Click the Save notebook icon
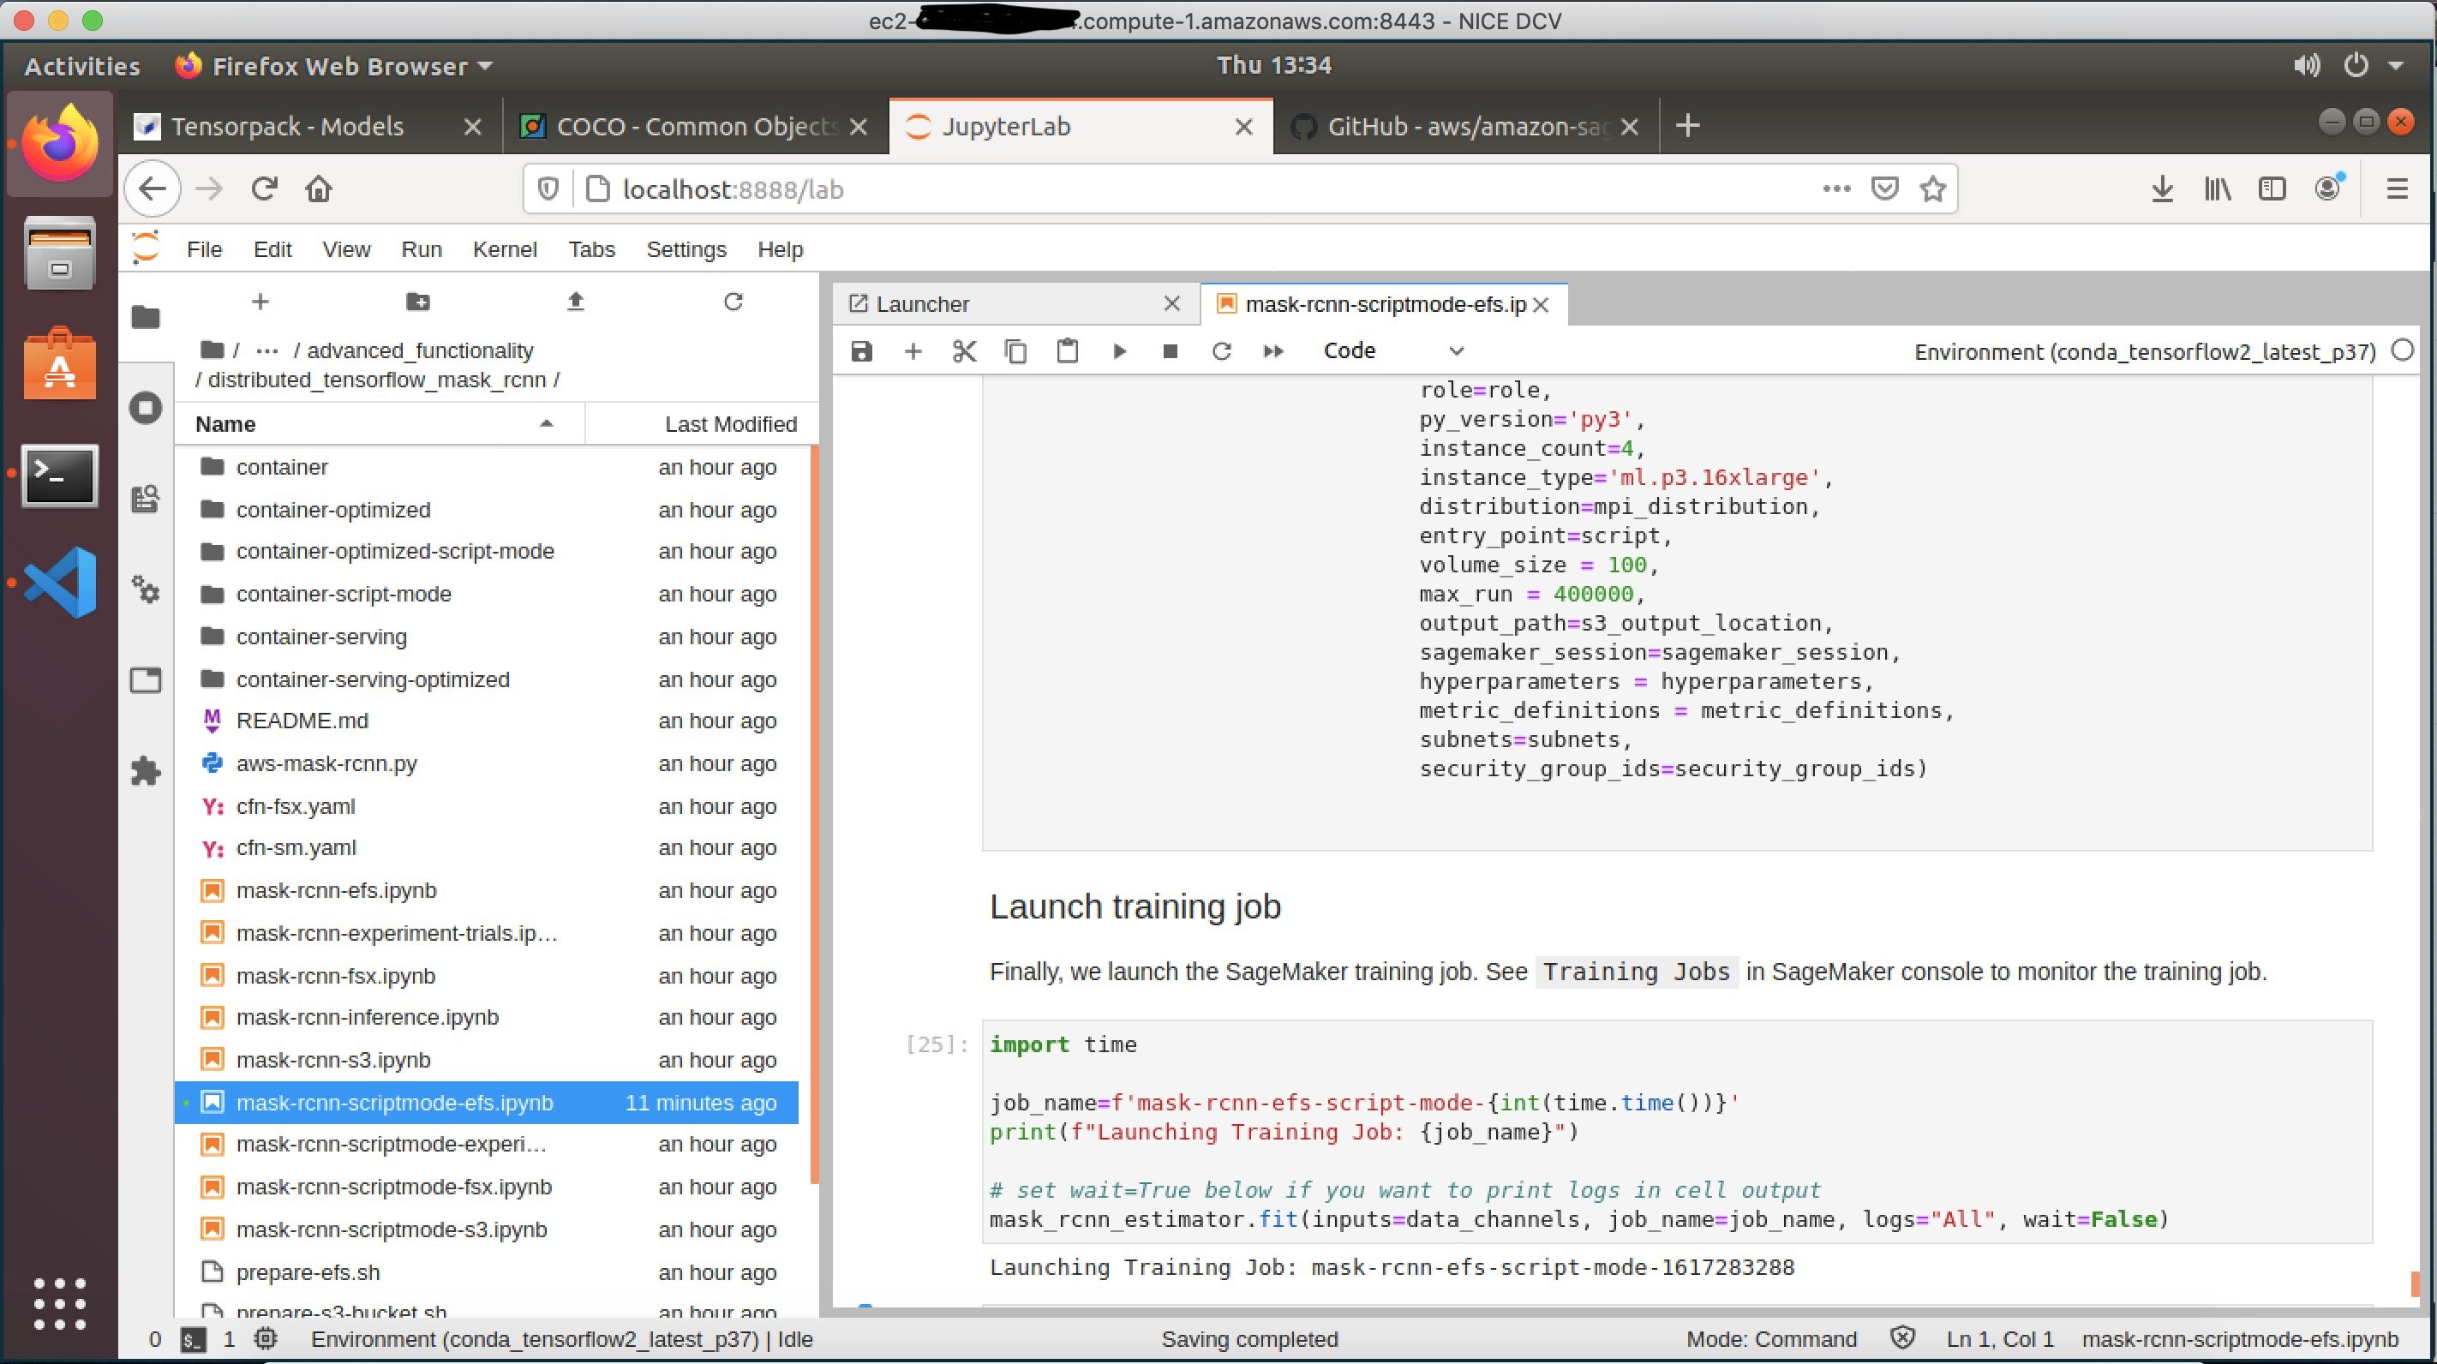 864,350
